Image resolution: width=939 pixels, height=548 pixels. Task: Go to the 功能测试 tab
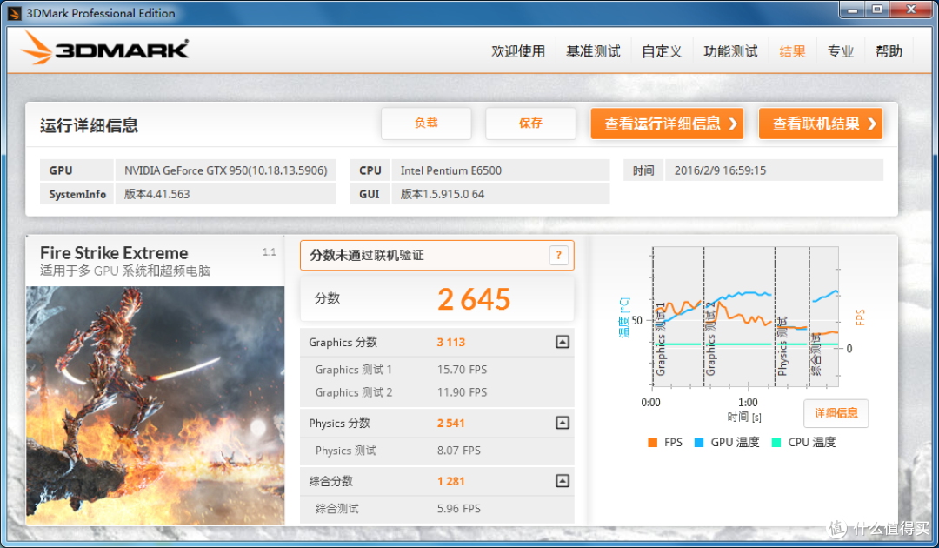(x=730, y=51)
